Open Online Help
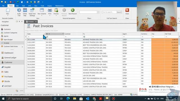Viewport: 180px width, 101px height. [x=25, y=12]
